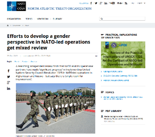Switch article to Ukrainian version
This screenshot has height=137, width=155.
point(34,61)
